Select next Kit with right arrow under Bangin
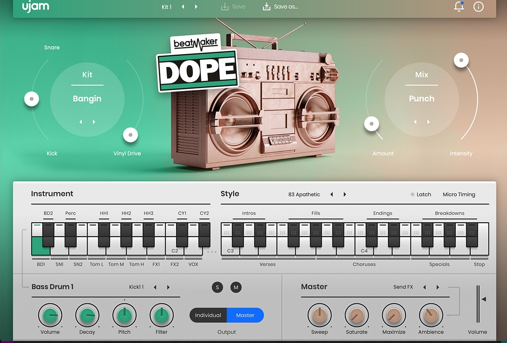The image size is (507, 343). tap(94, 122)
